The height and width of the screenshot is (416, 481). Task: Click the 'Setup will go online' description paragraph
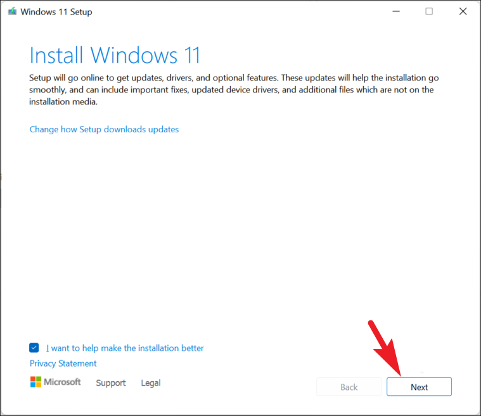(x=234, y=89)
